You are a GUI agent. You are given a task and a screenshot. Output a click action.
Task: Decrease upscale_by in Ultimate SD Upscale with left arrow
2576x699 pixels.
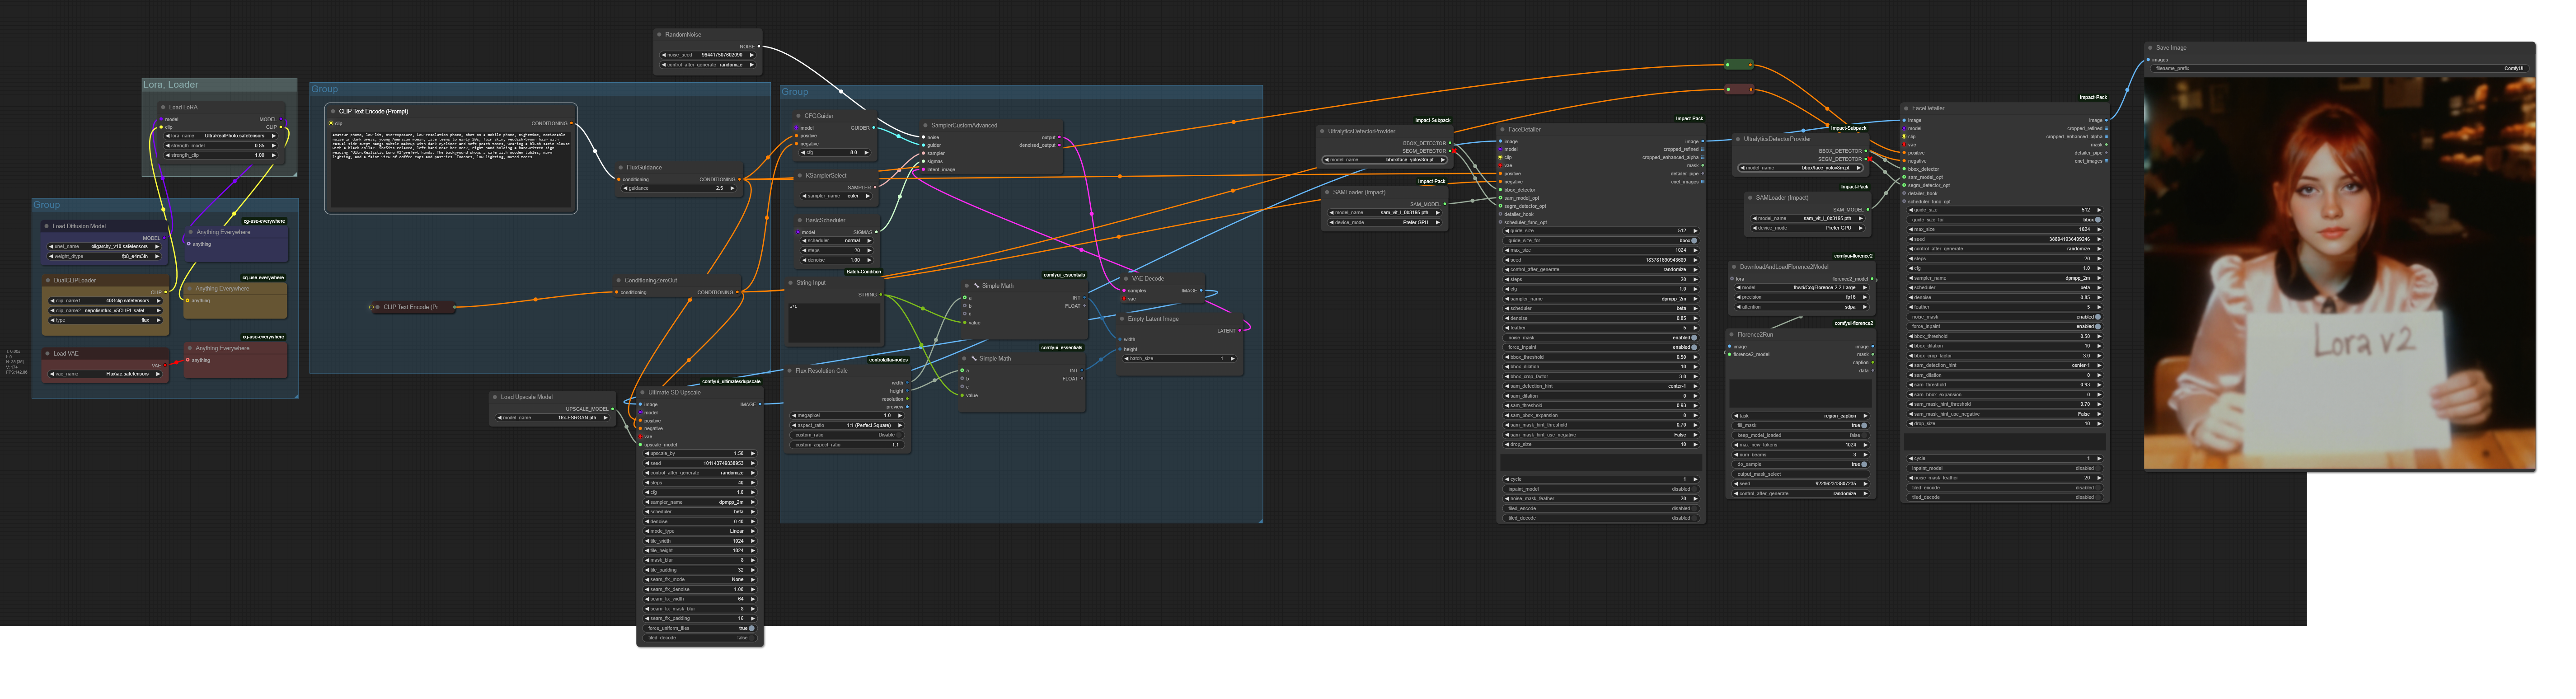point(647,453)
